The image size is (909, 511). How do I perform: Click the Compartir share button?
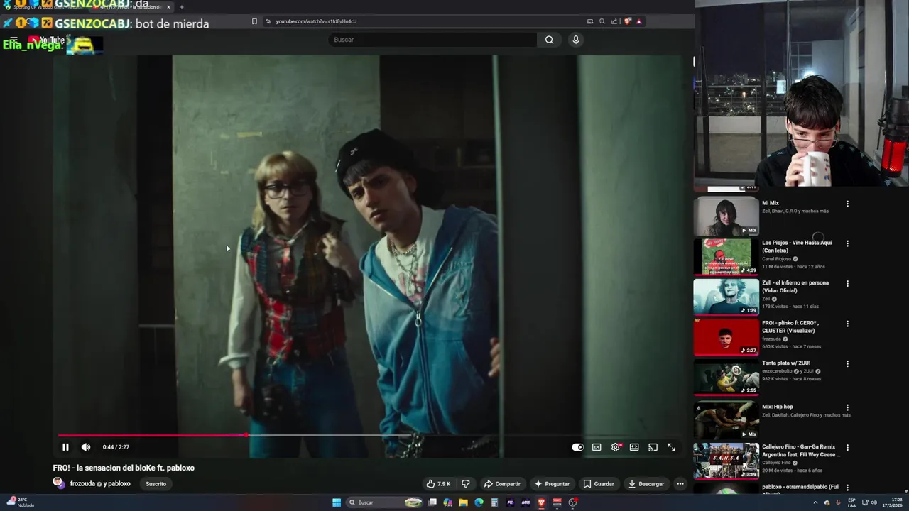click(502, 484)
